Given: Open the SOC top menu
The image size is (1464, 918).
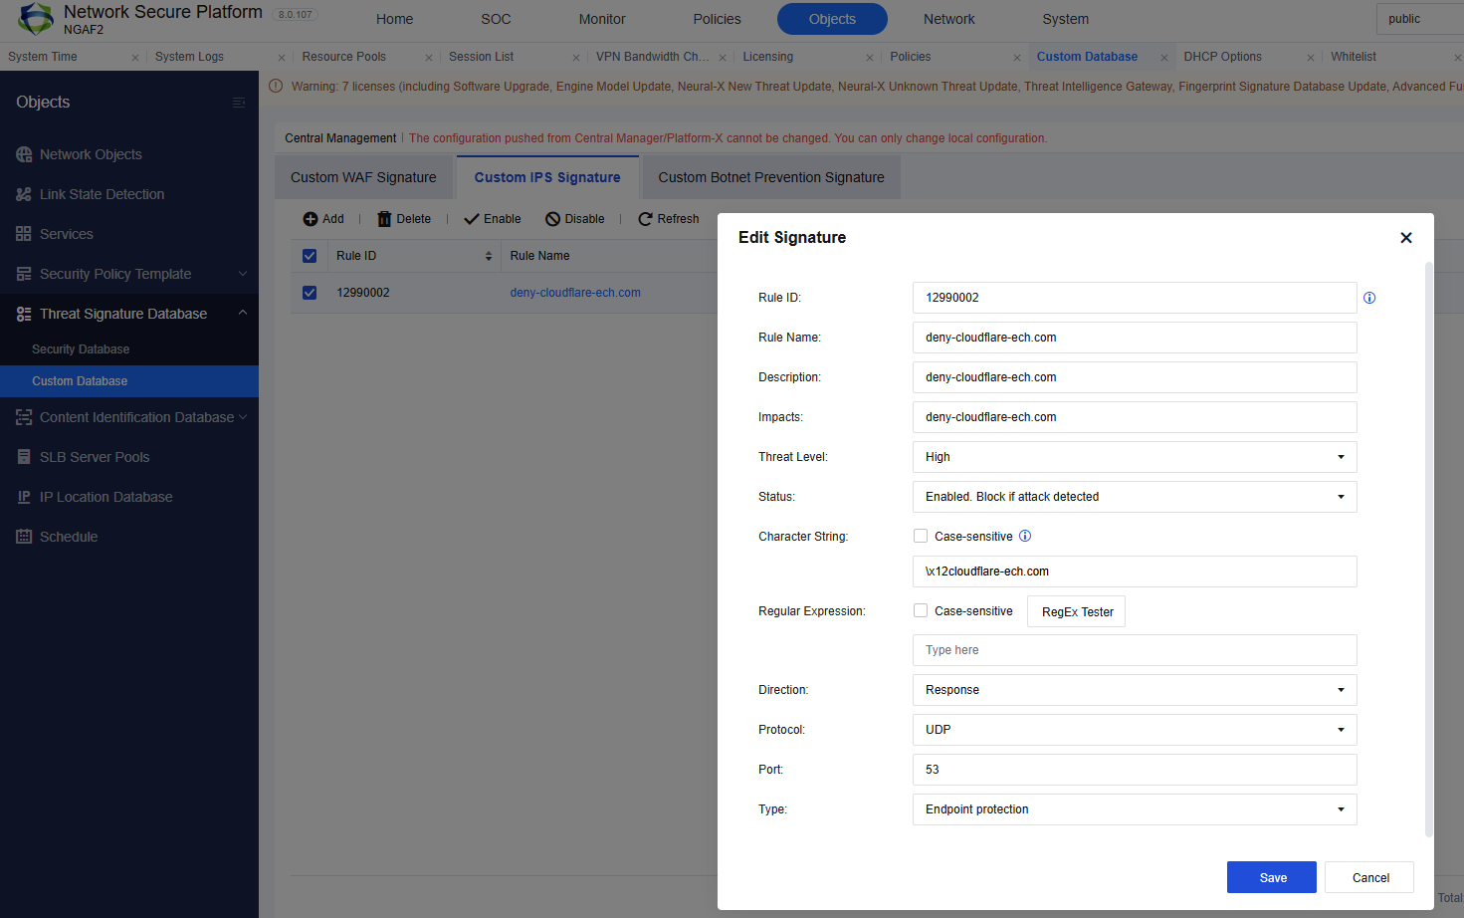Looking at the screenshot, I should [496, 19].
